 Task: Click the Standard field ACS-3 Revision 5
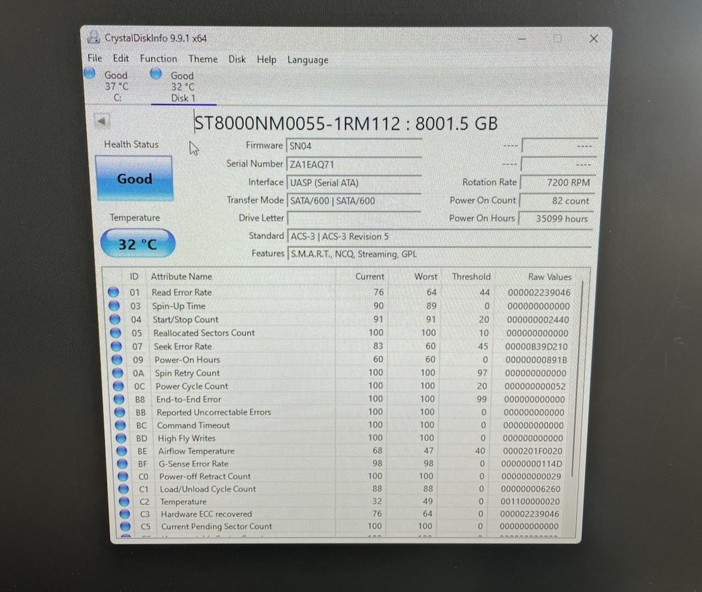point(440,236)
